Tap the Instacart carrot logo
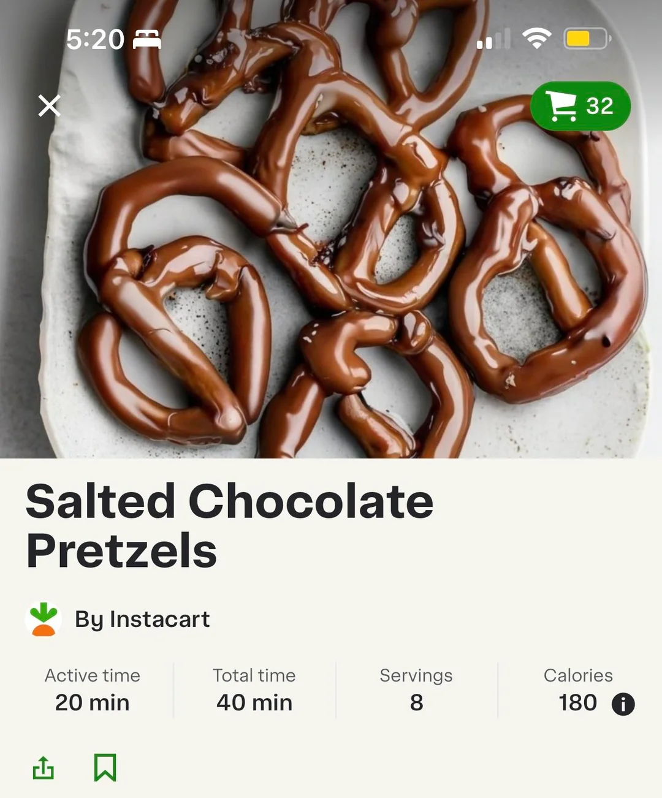The width and height of the screenshot is (662, 798). (x=43, y=619)
